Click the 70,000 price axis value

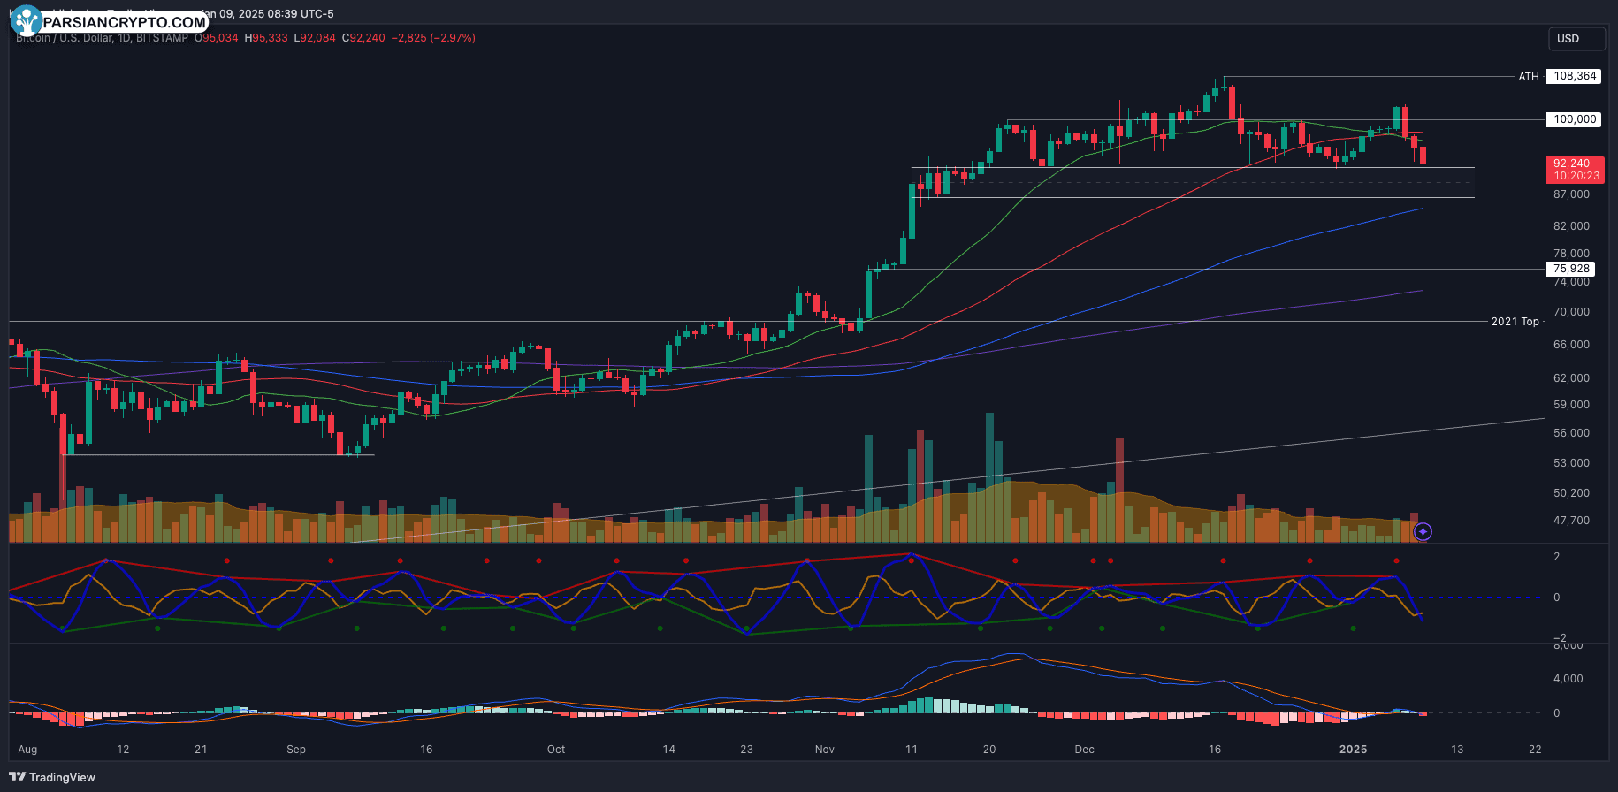click(1572, 312)
